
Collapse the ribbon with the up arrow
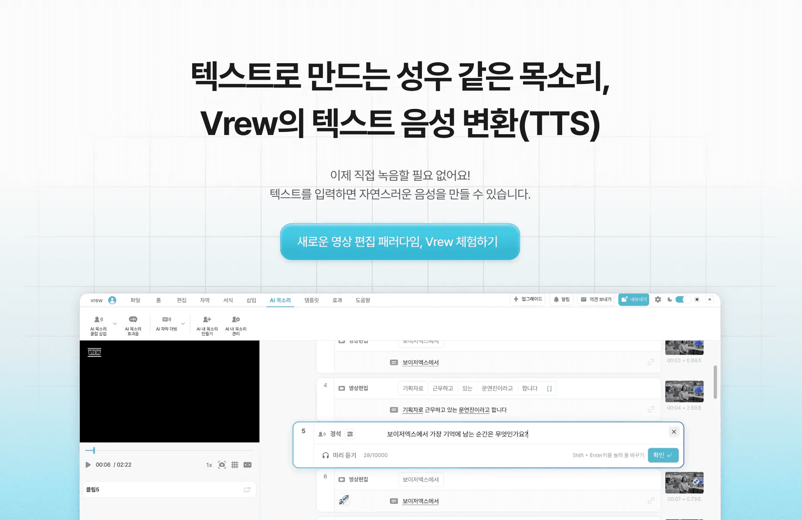(710, 299)
